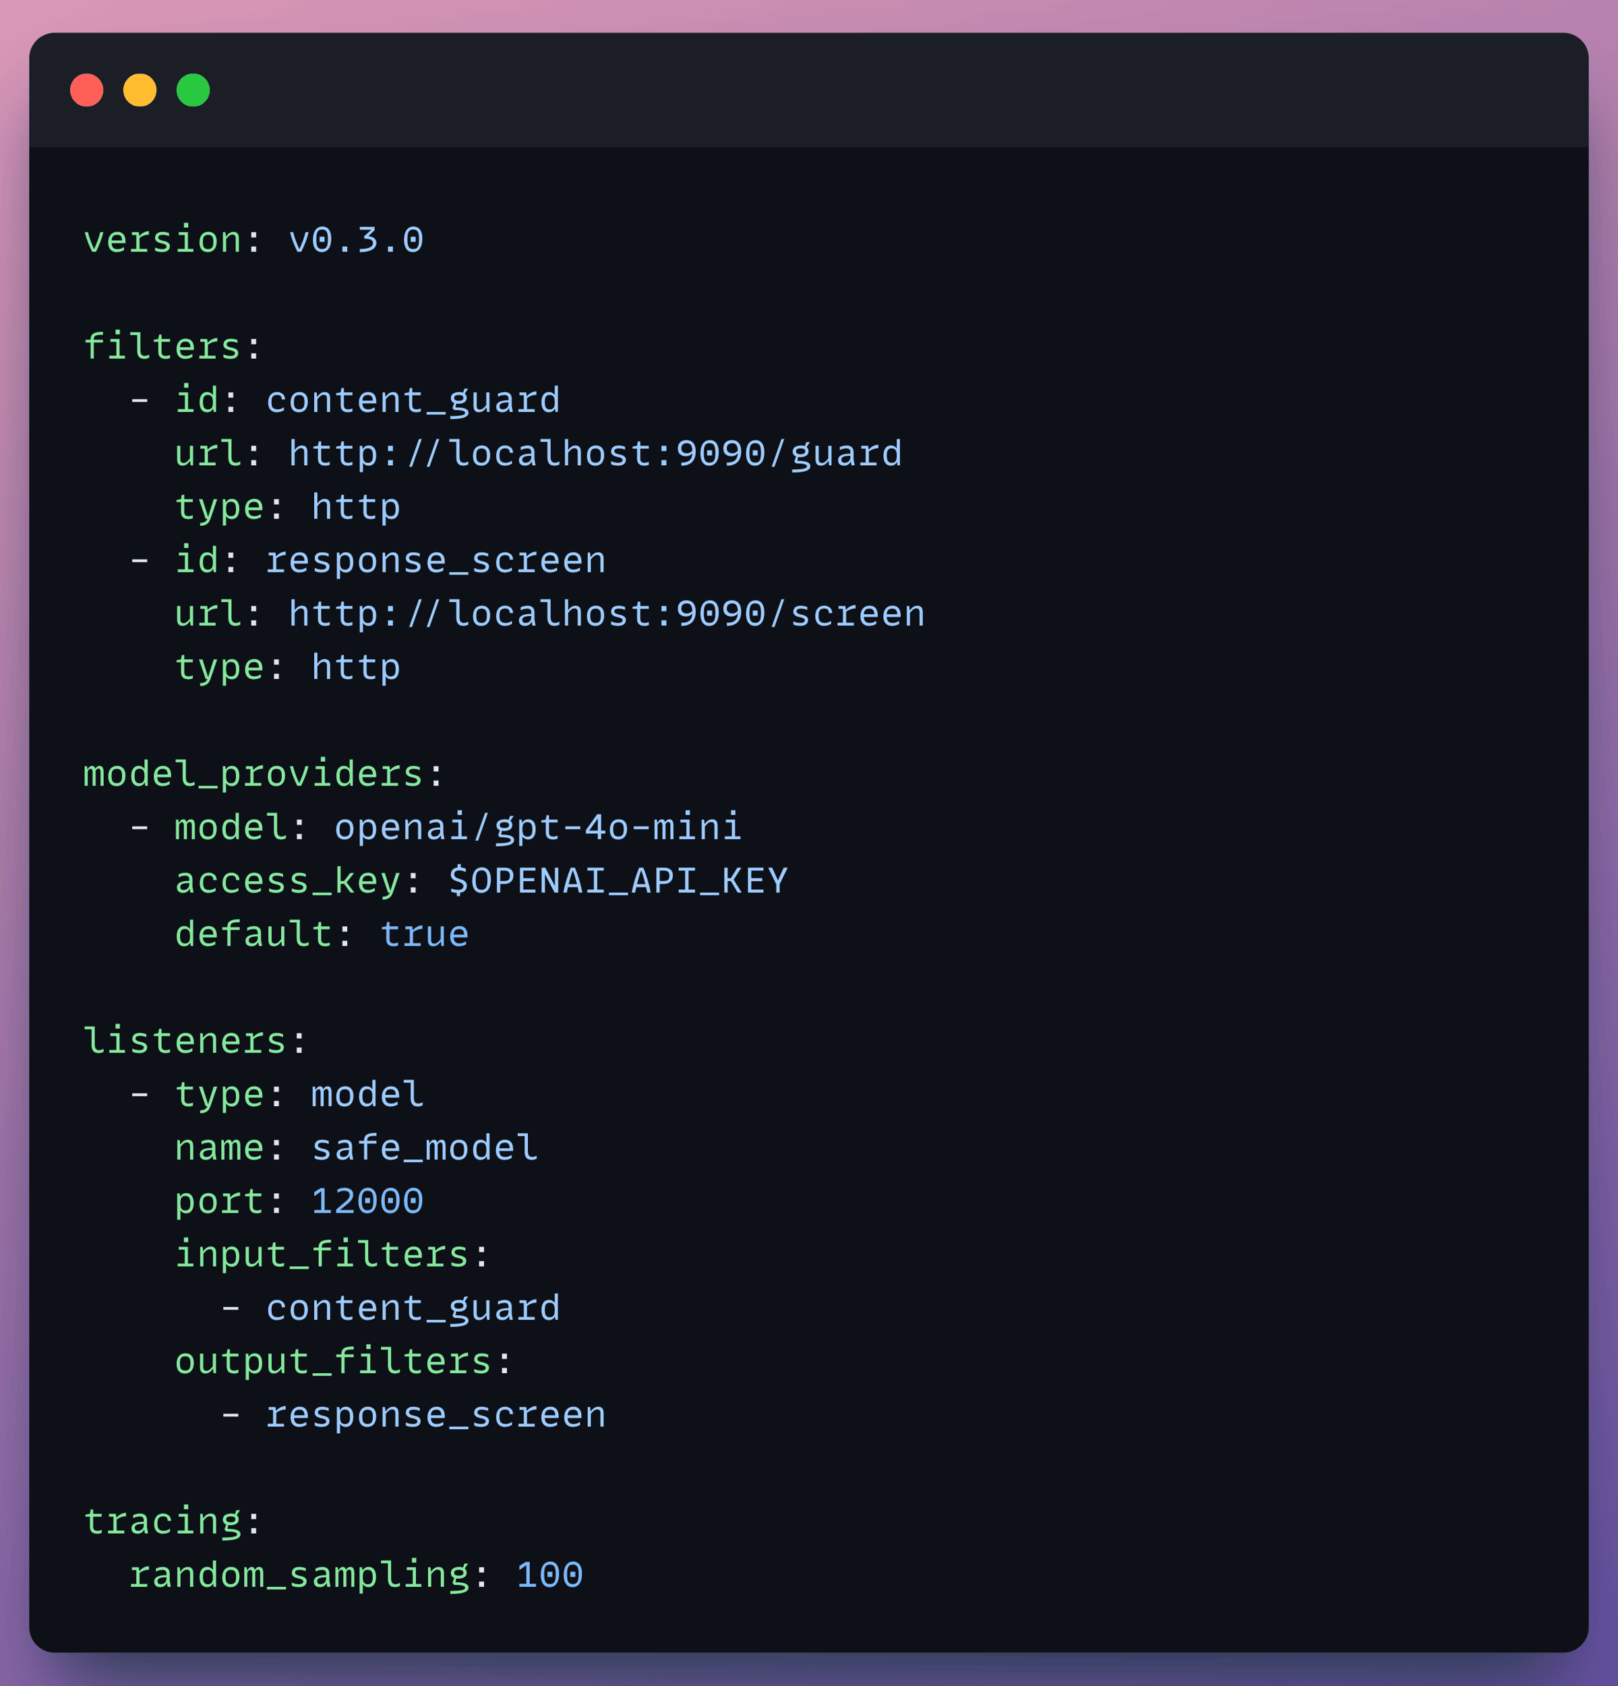The height and width of the screenshot is (1686, 1618).
Task: Select the content_guard id under filters
Action: point(413,401)
